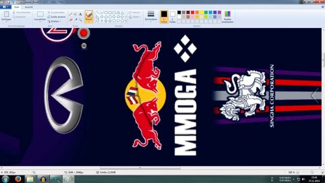Pick the purple color swatch

click(219, 12)
